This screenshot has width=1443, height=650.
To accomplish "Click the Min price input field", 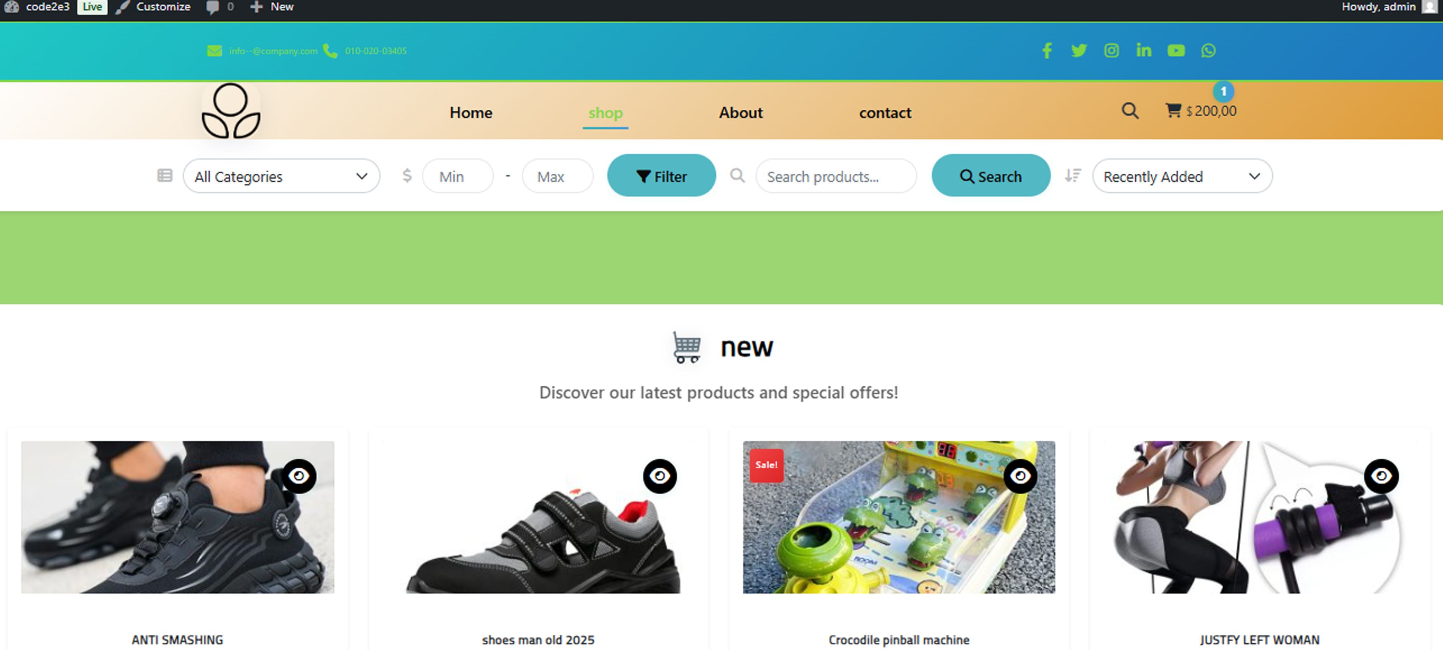I will [458, 176].
